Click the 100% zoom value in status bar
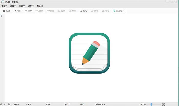This screenshot has width=179, height=106. [x=143, y=104]
